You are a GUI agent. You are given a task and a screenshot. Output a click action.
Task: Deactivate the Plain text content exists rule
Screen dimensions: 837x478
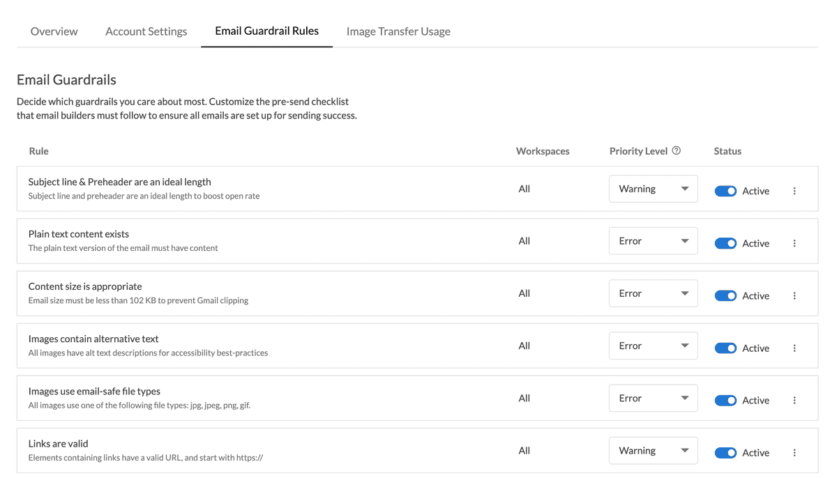(x=725, y=242)
